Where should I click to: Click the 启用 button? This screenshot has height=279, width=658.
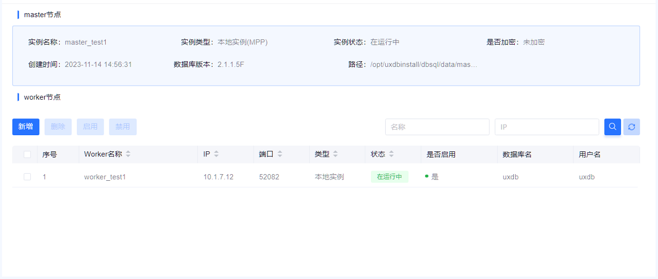tap(90, 127)
